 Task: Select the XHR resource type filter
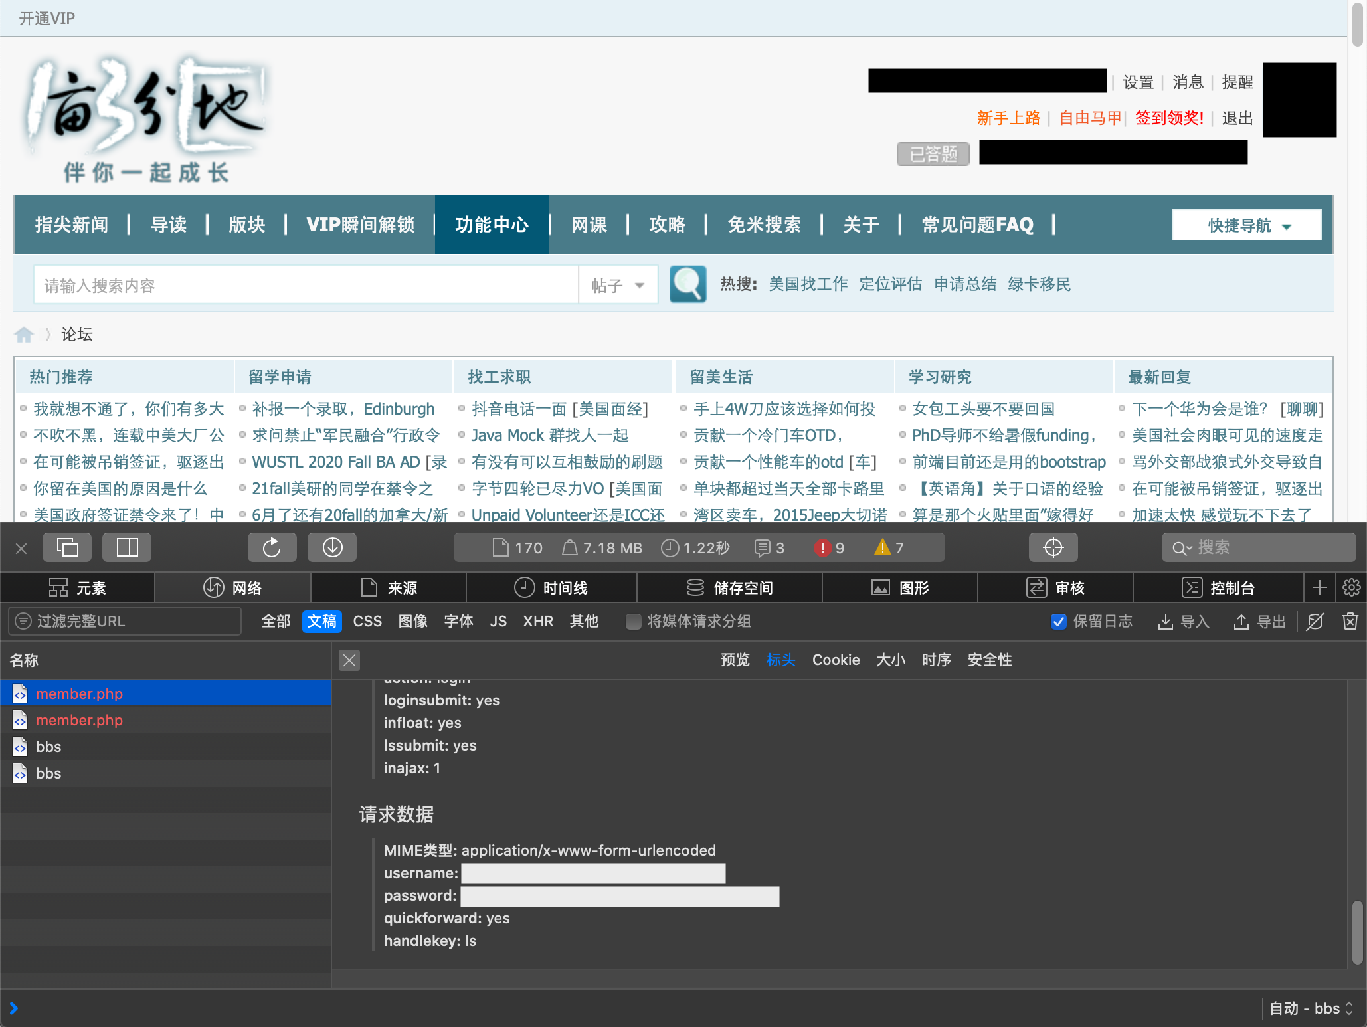click(x=537, y=621)
